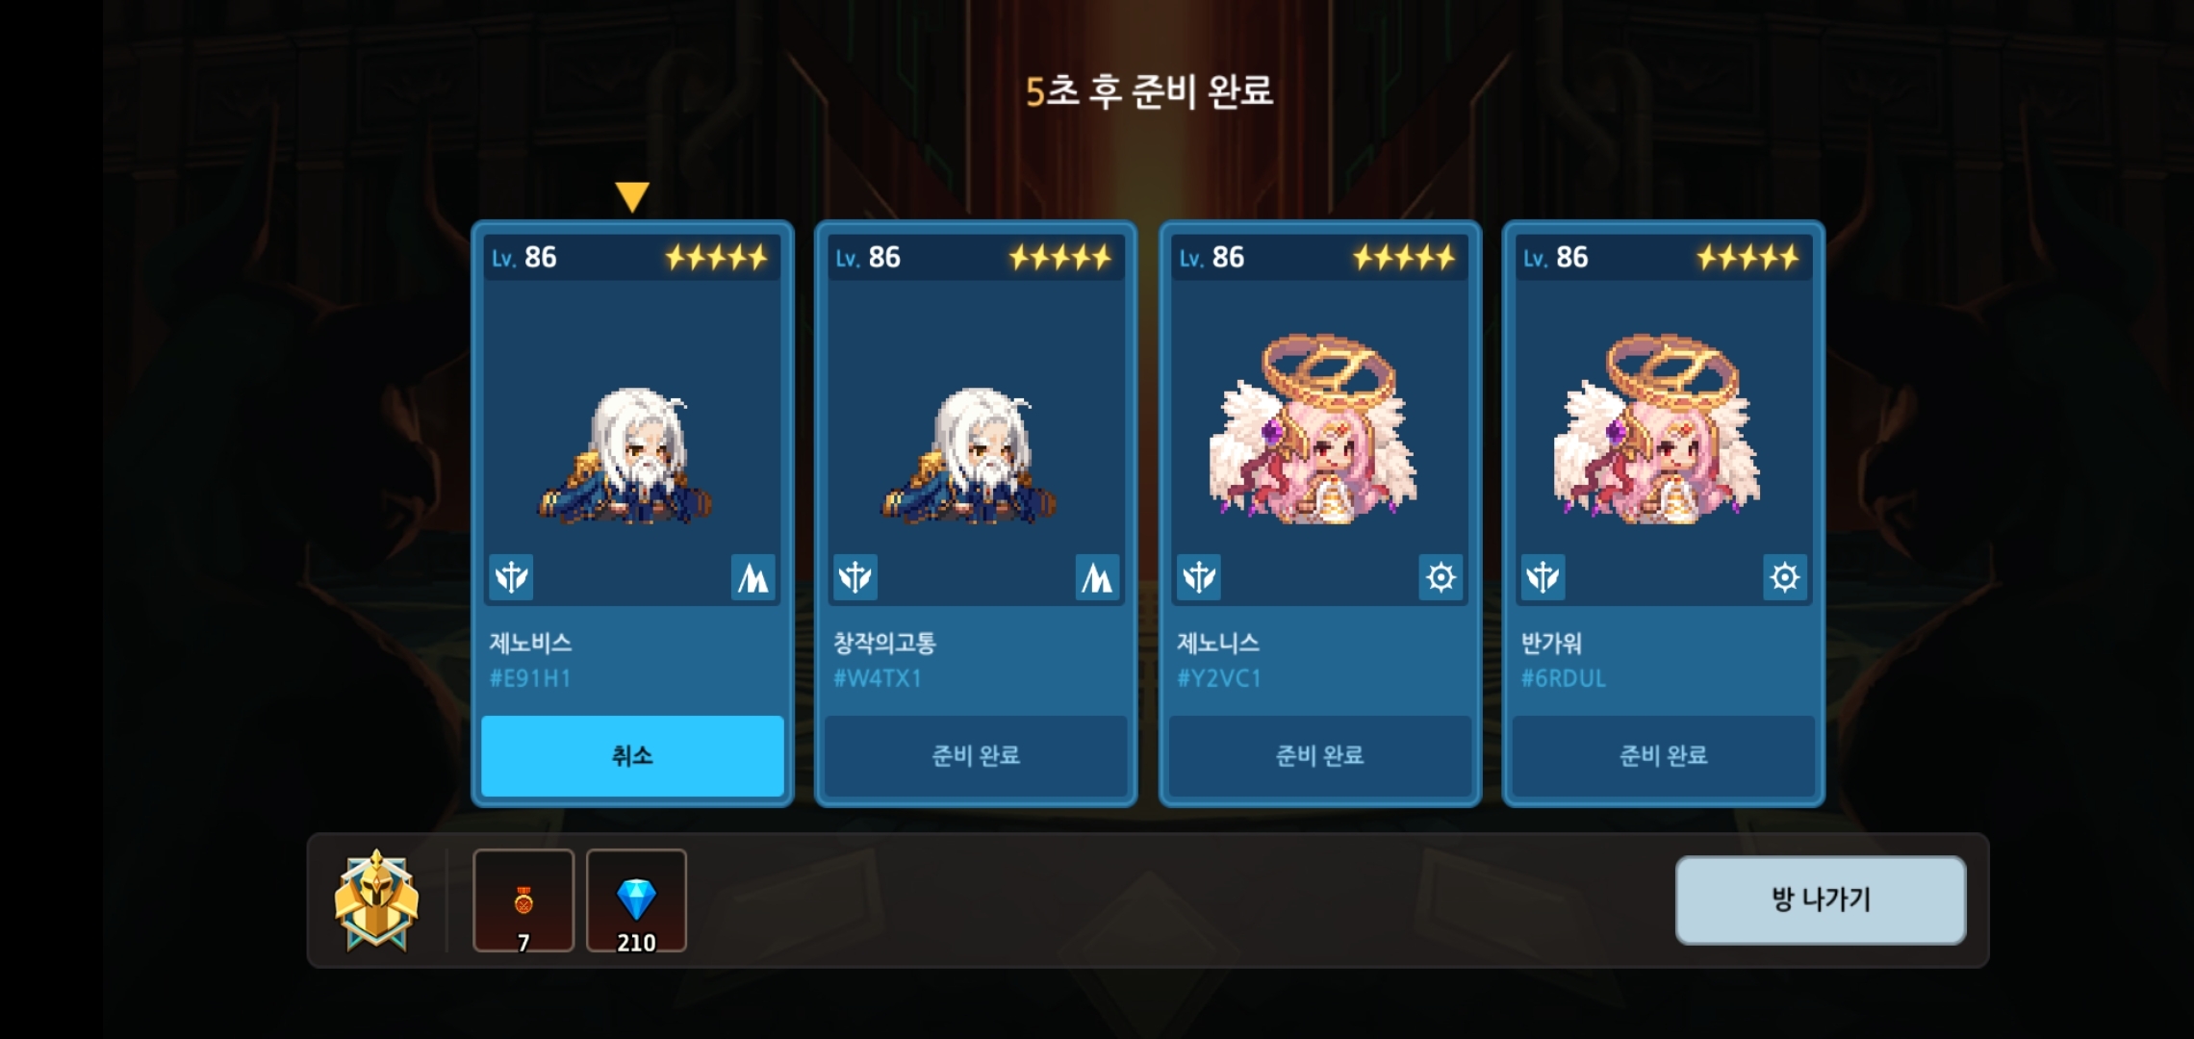Select the angel hero on 반가워 card
Image resolution: width=2194 pixels, height=1039 pixels.
coord(1657,429)
